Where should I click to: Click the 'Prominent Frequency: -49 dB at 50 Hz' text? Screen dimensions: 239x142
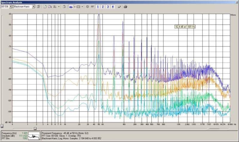(x=65, y=133)
